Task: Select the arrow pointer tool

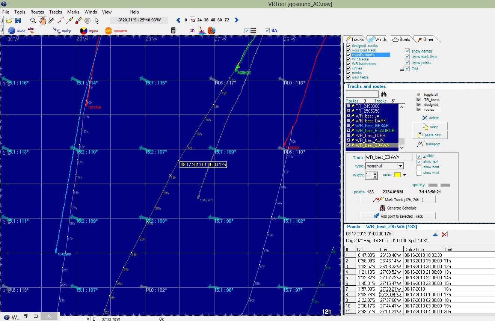Action: [97, 21]
